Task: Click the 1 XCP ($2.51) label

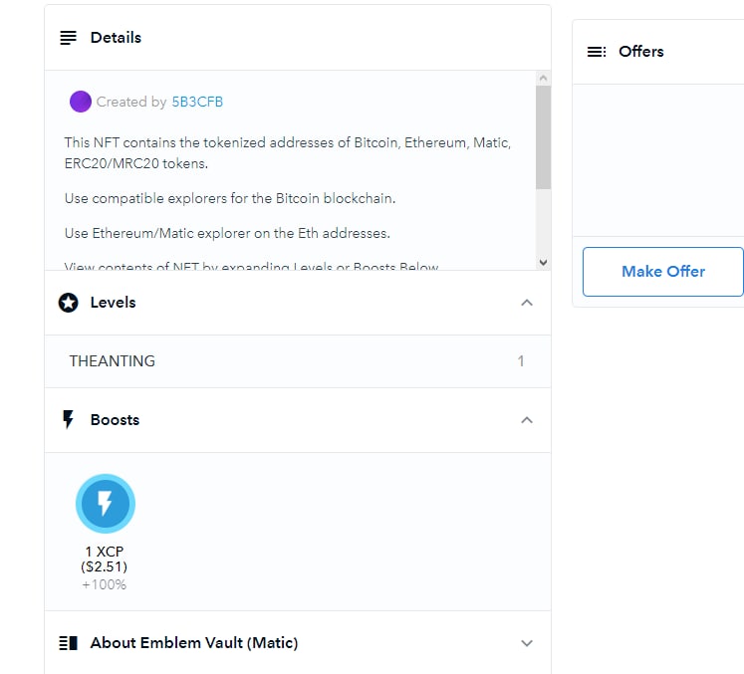Action: (x=105, y=560)
